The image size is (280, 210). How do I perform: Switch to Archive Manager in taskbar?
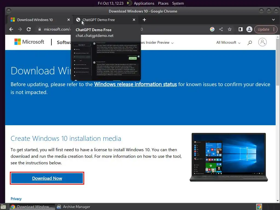pyautogui.click(x=74, y=207)
